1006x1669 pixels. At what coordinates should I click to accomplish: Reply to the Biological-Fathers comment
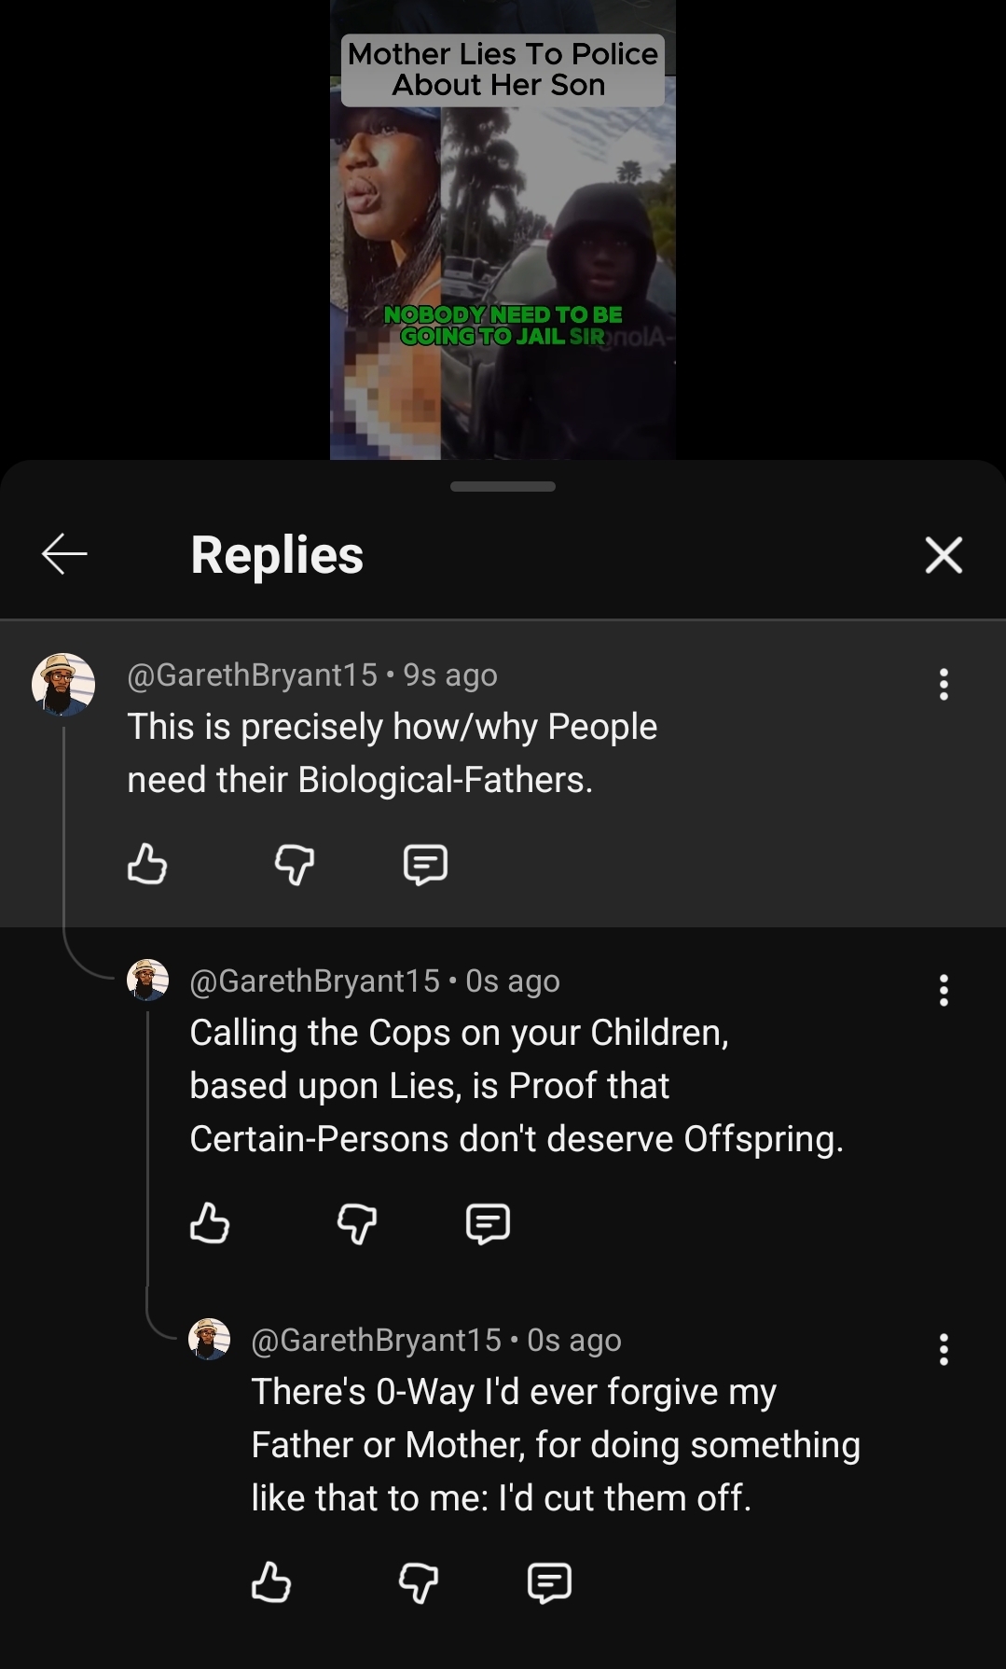coord(425,864)
